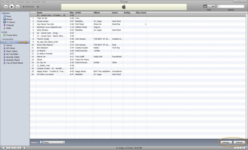Adjust the volume slider knob
Screen dimensions: 248x150
[x=35, y=7]
